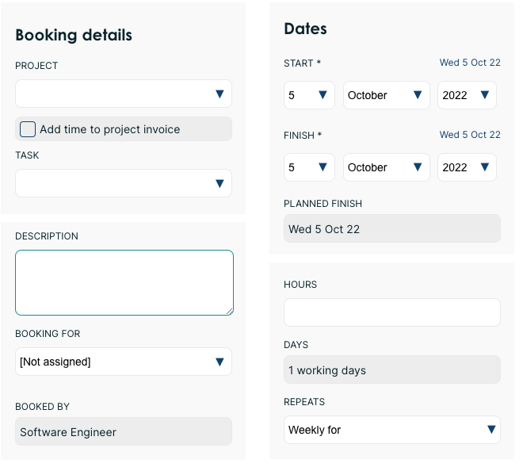Enable Add time to project invoice checkbox
The image size is (523, 471).
(x=28, y=129)
